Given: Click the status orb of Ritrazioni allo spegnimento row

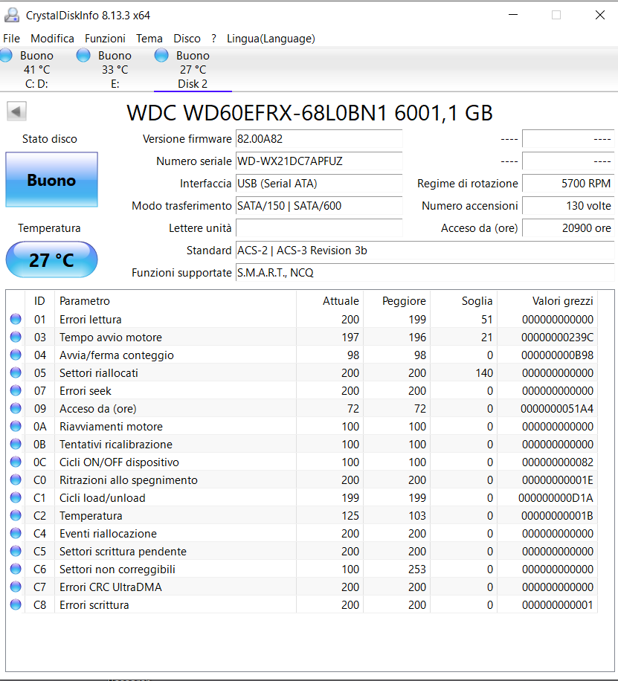Looking at the screenshot, I should pos(16,480).
